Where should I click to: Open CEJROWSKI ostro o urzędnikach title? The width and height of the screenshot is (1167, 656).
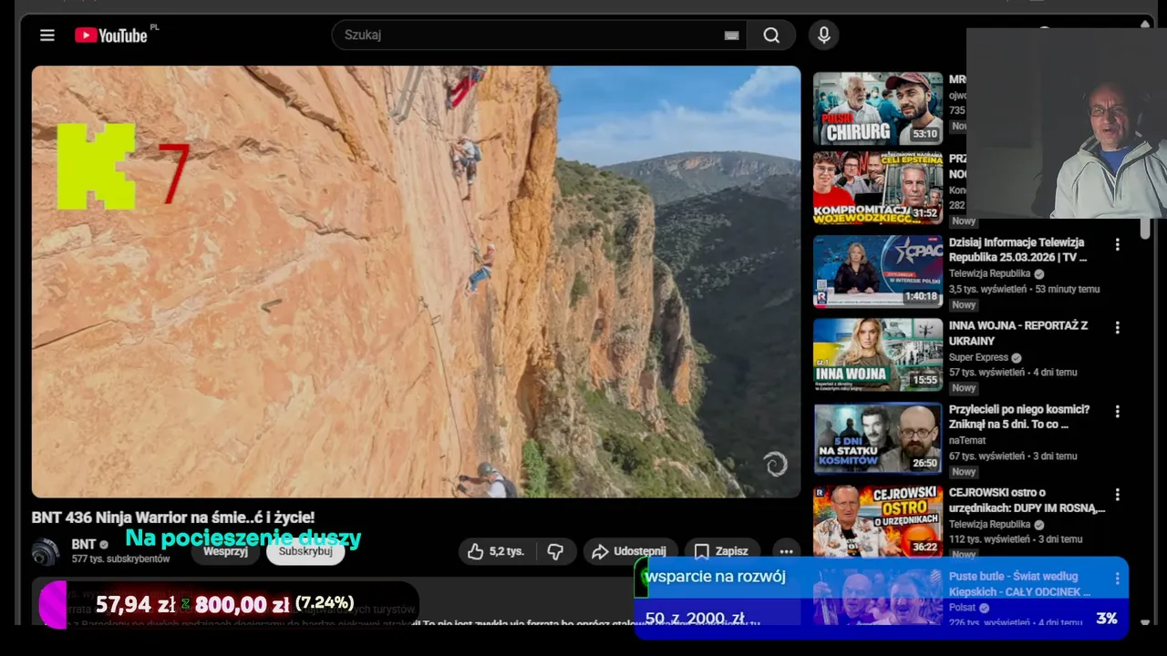[x=1027, y=500]
